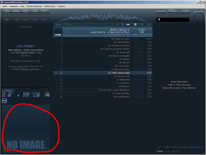Switch to the Био tab

167,151
